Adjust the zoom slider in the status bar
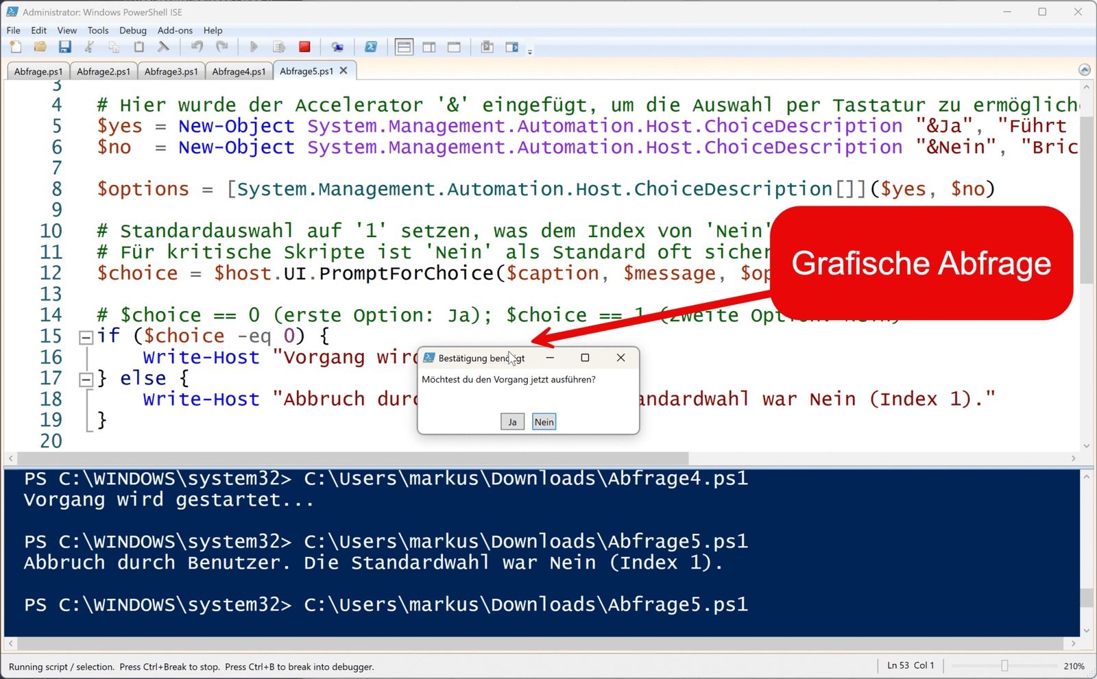 tap(1006, 665)
